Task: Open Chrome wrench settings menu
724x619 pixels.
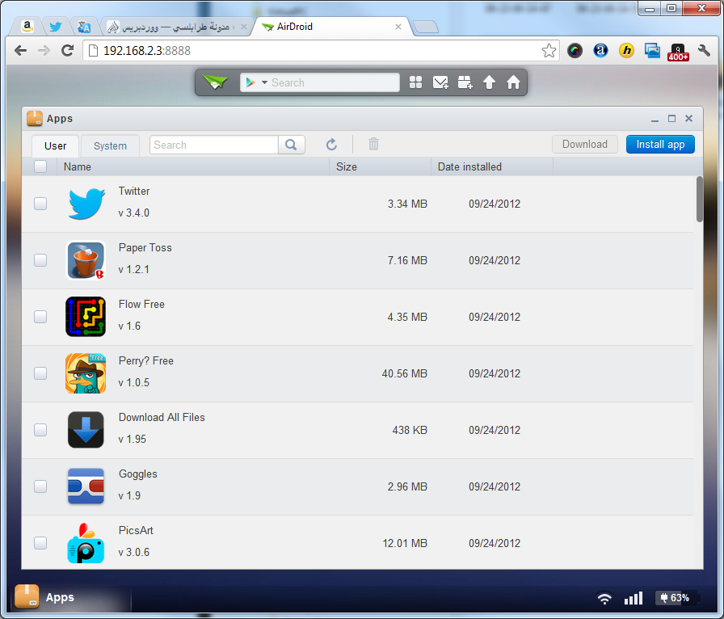Action: (704, 50)
